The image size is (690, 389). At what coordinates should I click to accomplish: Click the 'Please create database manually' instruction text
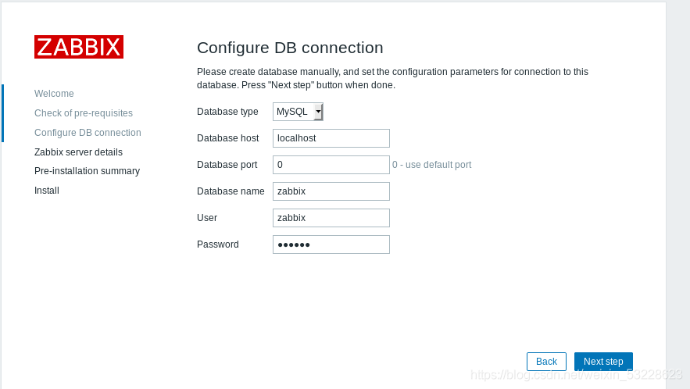392,78
